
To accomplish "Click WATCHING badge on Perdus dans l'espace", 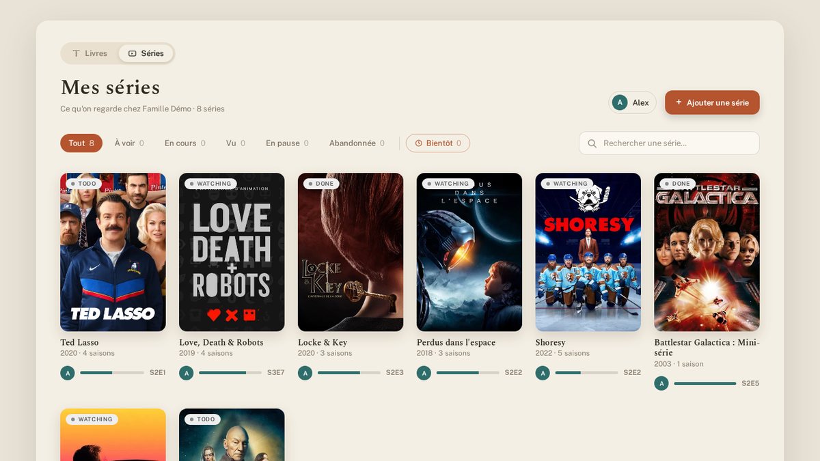I will click(448, 184).
